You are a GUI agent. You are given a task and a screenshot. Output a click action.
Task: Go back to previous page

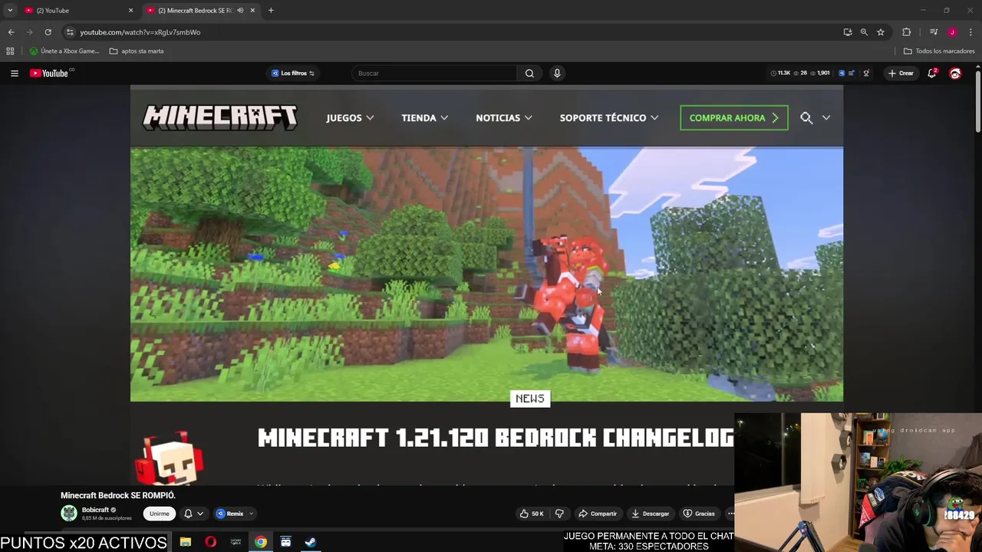[x=11, y=32]
